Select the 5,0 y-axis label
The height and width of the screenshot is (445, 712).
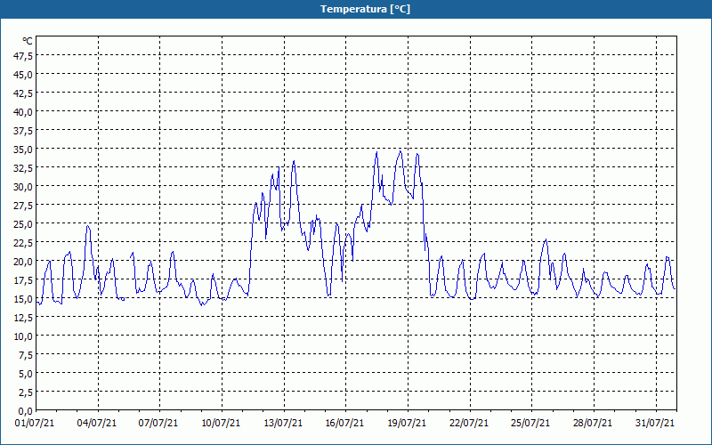coord(26,374)
